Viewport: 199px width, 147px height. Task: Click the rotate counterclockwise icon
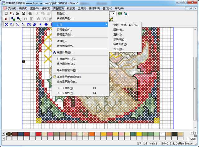pos(39,19)
